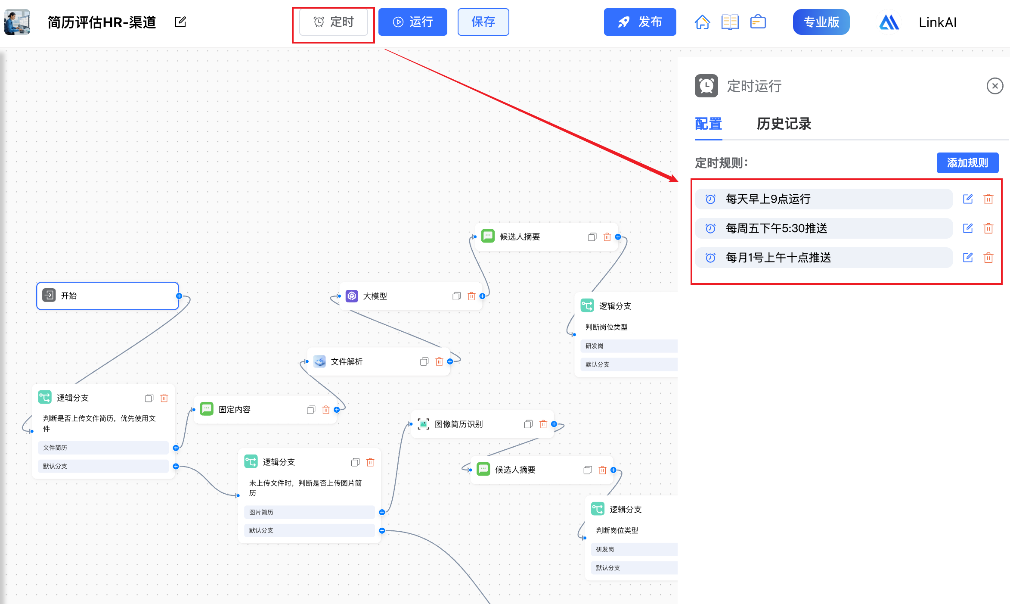Click the briefcase icon in the top bar
1010x604 pixels.
click(758, 22)
